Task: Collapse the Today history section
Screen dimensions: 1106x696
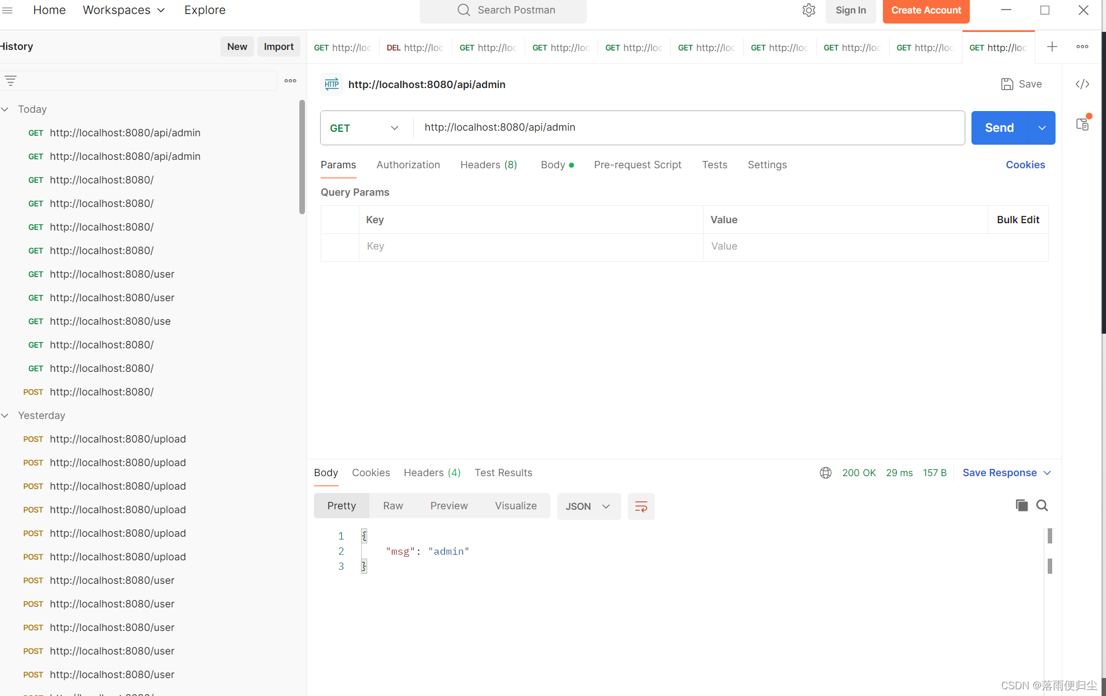Action: 6,108
